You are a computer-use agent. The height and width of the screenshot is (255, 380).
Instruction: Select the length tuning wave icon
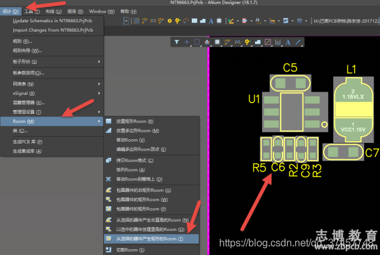(x=237, y=42)
